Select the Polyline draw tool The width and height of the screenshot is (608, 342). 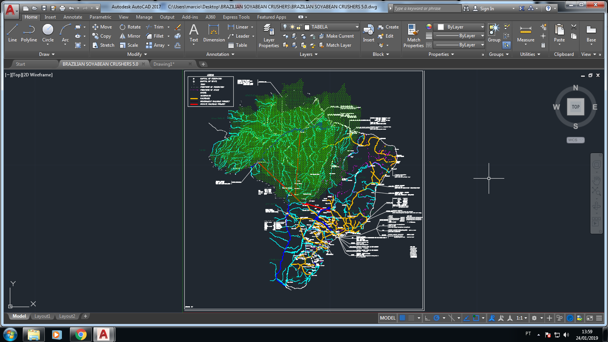click(29, 33)
